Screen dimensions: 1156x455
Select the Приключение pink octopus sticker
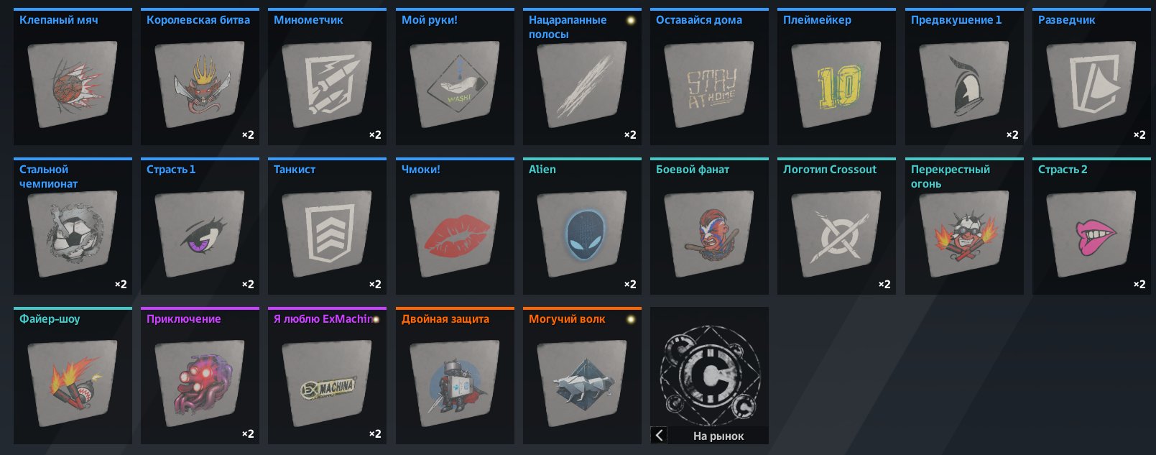(x=200, y=376)
